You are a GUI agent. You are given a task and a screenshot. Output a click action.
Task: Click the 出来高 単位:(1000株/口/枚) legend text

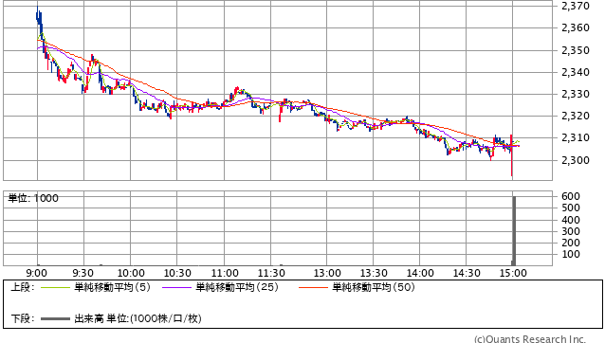pyautogui.click(x=137, y=318)
